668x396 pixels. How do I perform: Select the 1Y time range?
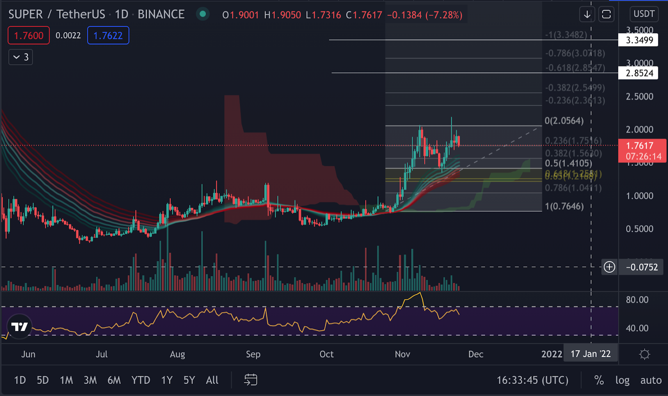[167, 380]
